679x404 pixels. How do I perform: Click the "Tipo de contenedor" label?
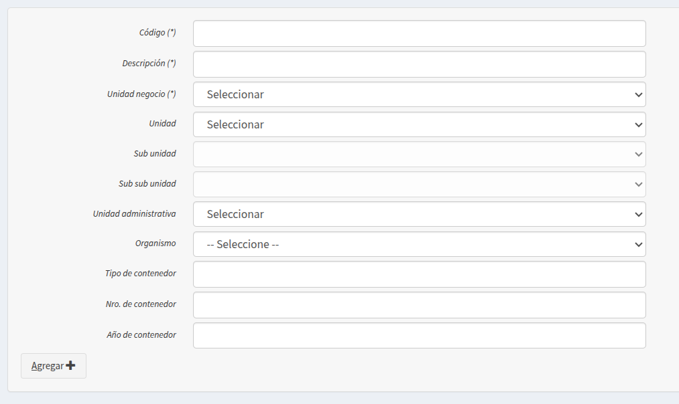coord(140,273)
